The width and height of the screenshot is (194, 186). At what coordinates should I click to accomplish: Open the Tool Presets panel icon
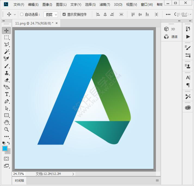coord(188,96)
